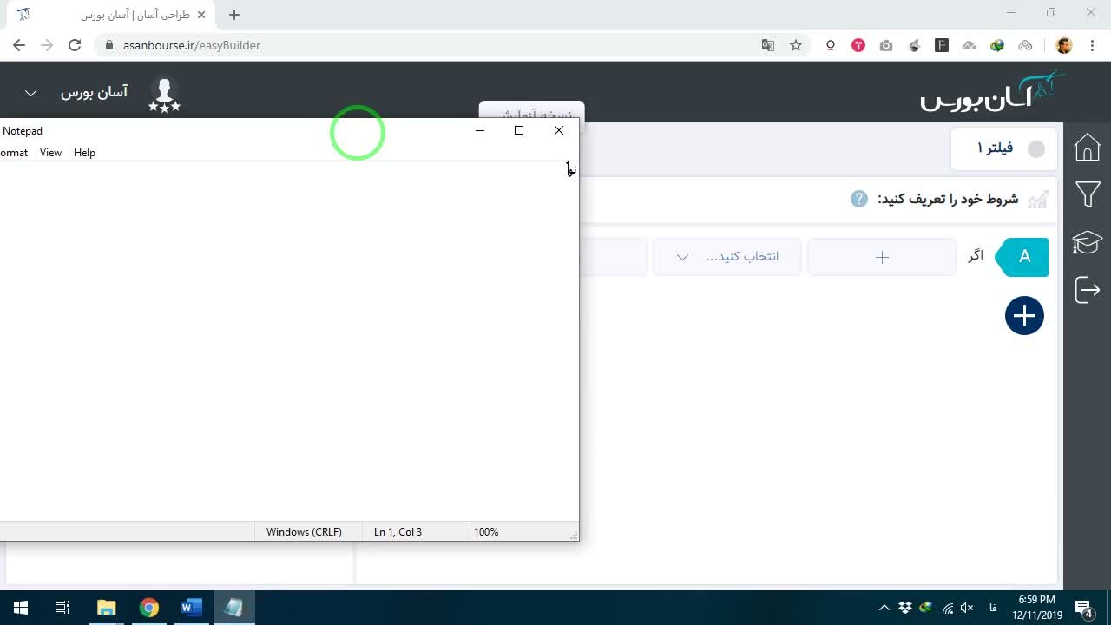Click the Google Translate icon in address bar
The width and height of the screenshot is (1111, 625).
[x=768, y=45]
